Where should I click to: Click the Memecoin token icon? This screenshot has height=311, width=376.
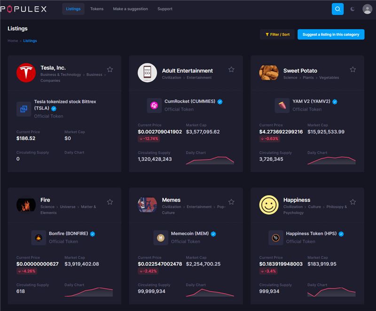tap(161, 238)
